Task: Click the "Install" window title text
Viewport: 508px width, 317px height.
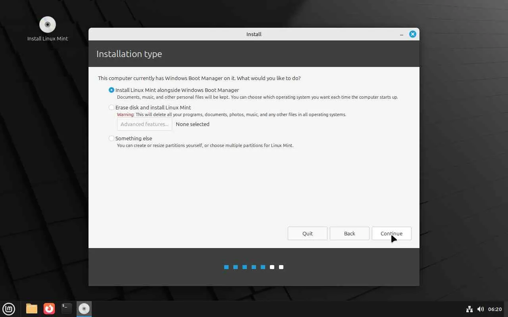Action: tap(254, 34)
